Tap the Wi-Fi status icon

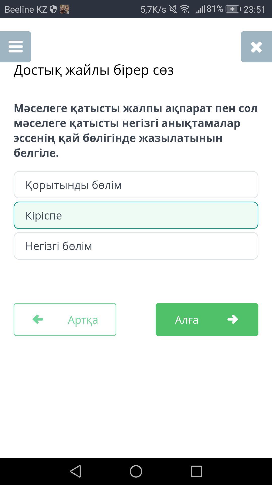185,9
